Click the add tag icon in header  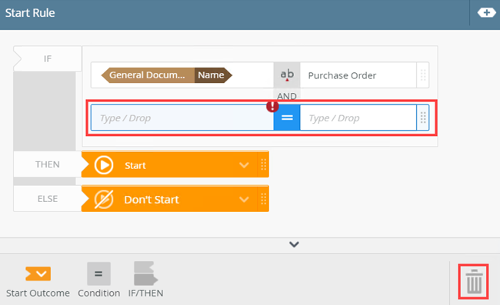tap(486, 13)
